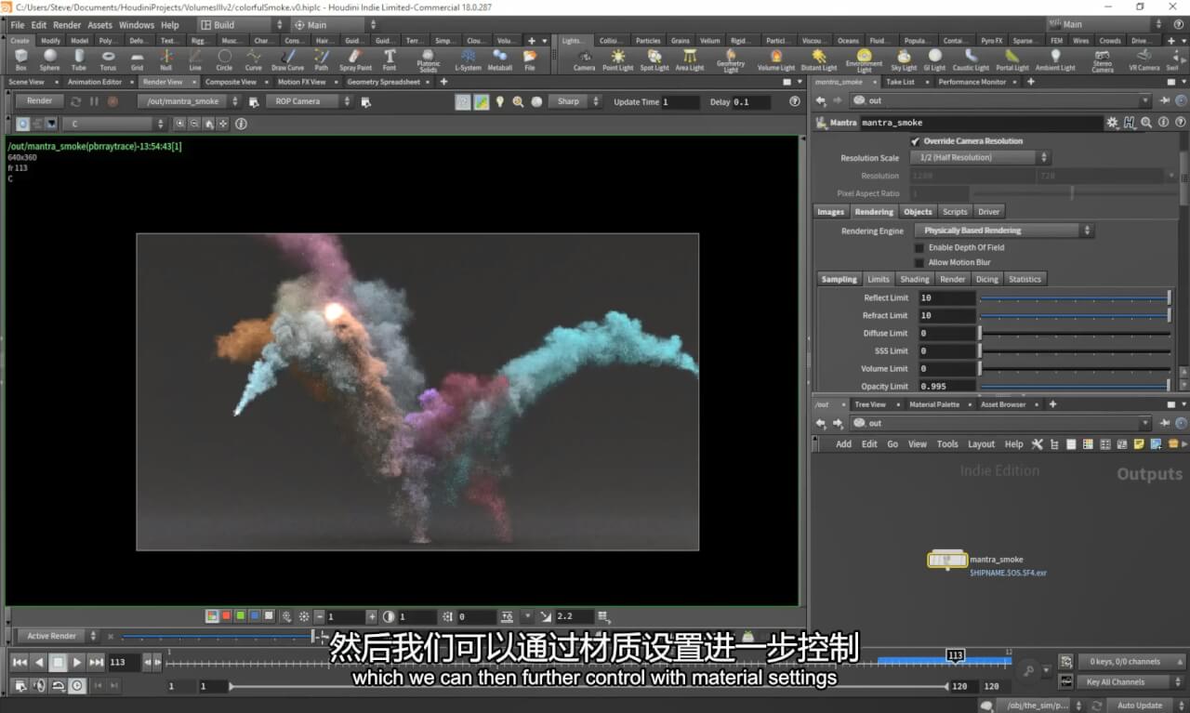This screenshot has width=1190, height=713.
Task: Add an Ambient Light from shelf
Action: [x=1055, y=60]
